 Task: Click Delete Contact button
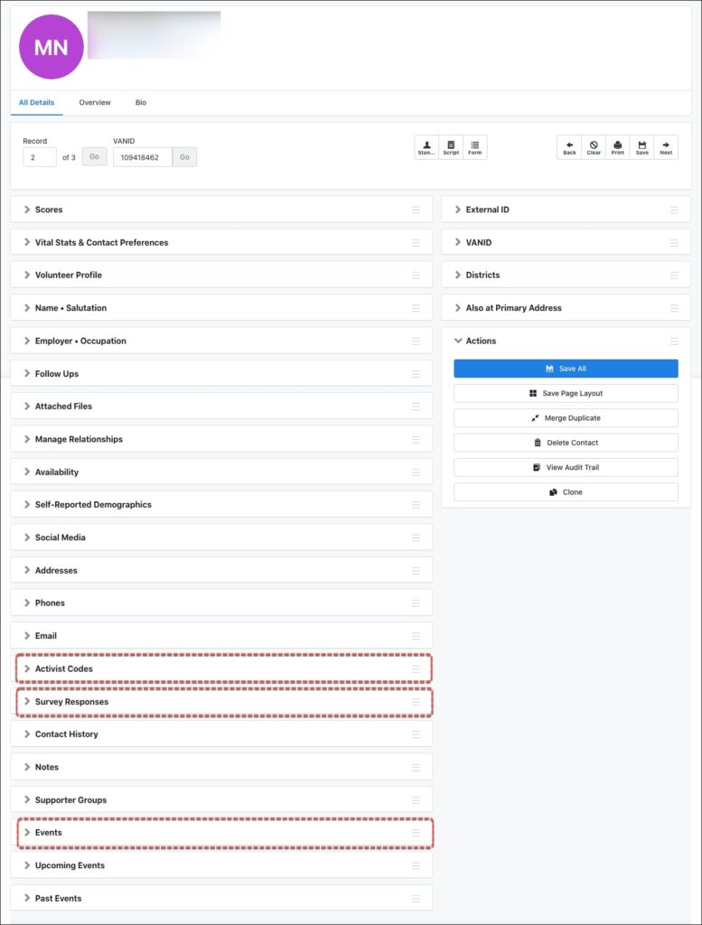566,443
